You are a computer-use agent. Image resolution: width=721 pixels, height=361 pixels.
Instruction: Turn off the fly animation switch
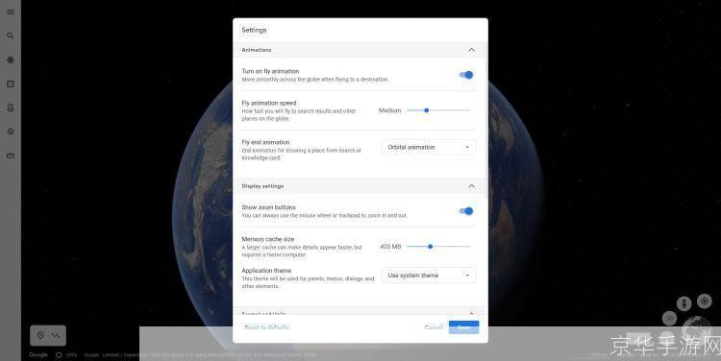[466, 75]
